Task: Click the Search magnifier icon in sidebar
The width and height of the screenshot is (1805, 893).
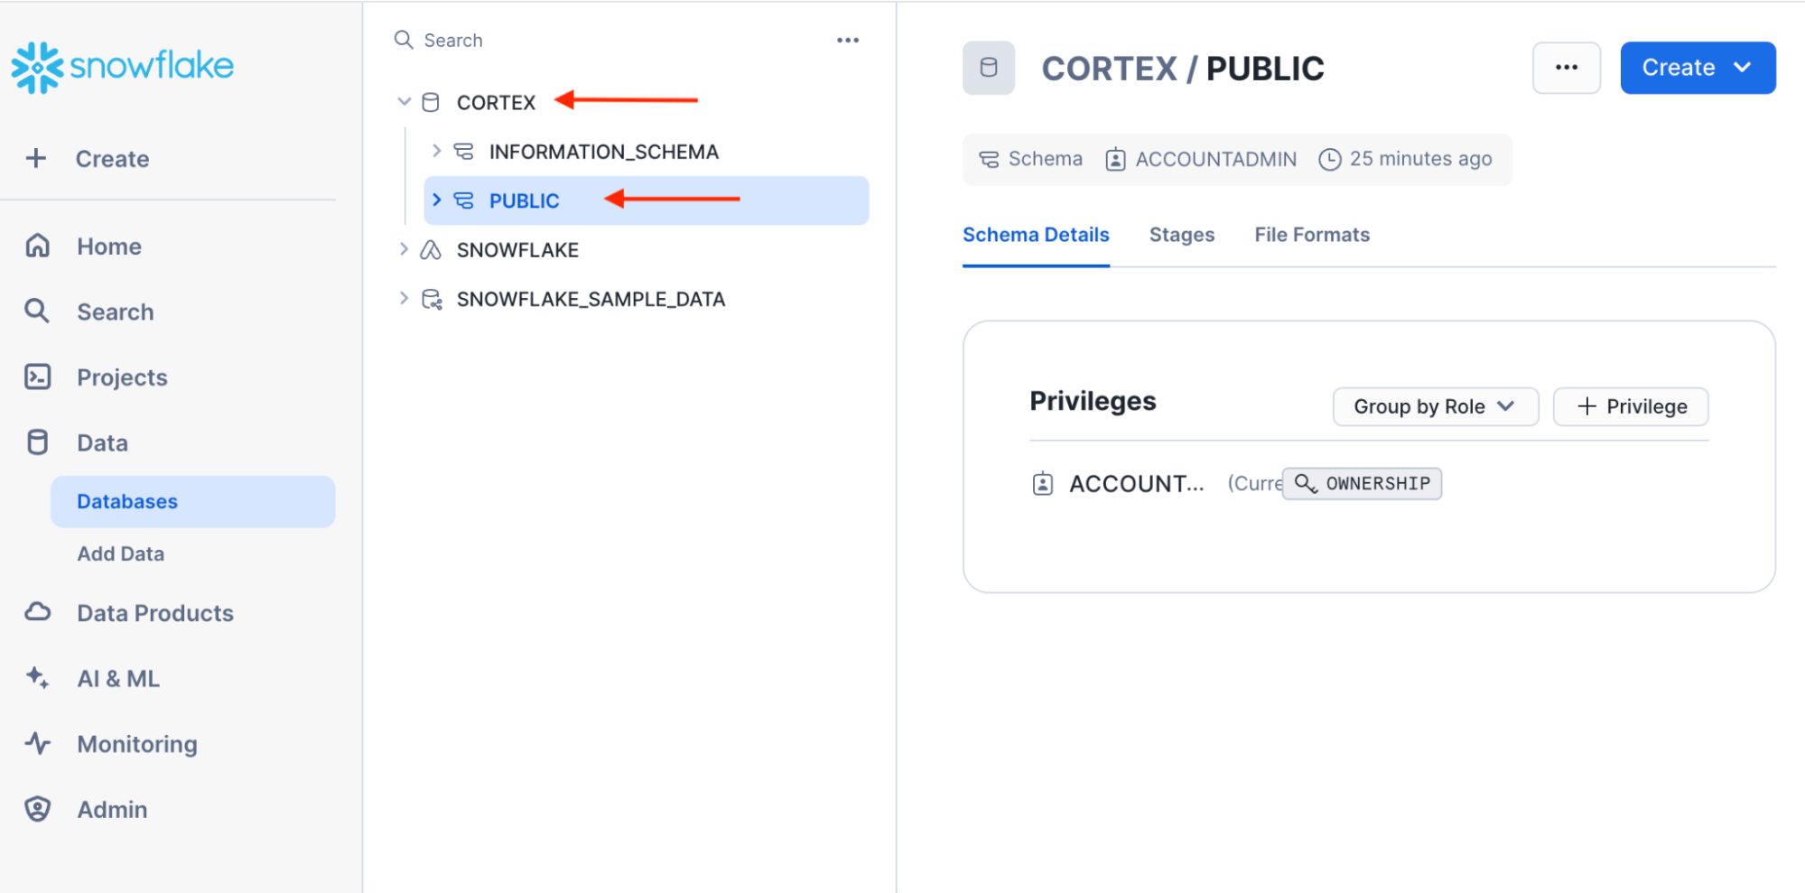Action: (37, 311)
